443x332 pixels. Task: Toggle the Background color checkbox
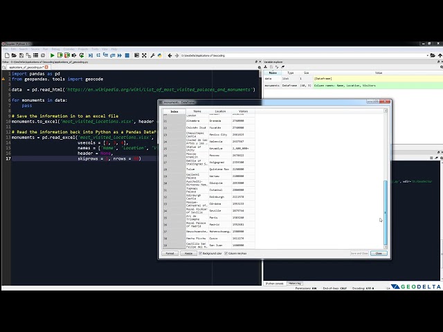tap(201, 254)
